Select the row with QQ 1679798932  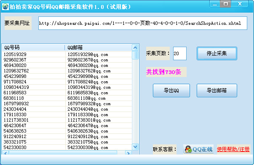67,104
